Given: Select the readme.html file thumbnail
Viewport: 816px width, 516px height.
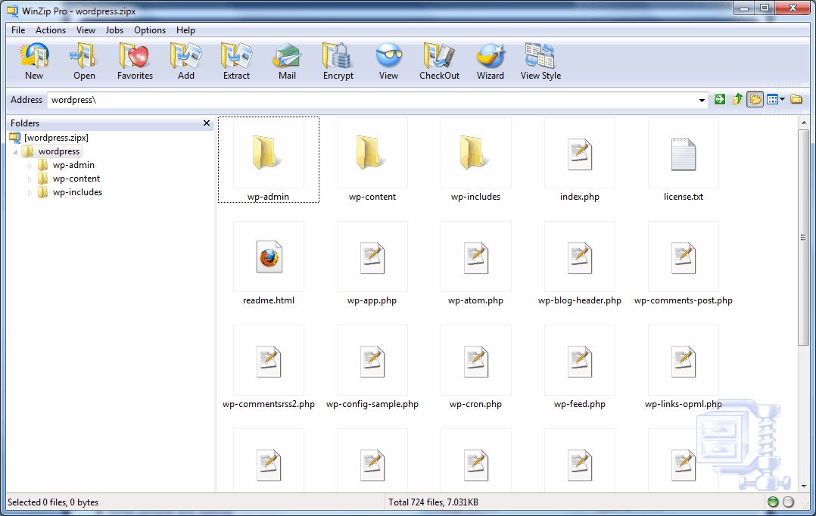Looking at the screenshot, I should click(x=269, y=257).
